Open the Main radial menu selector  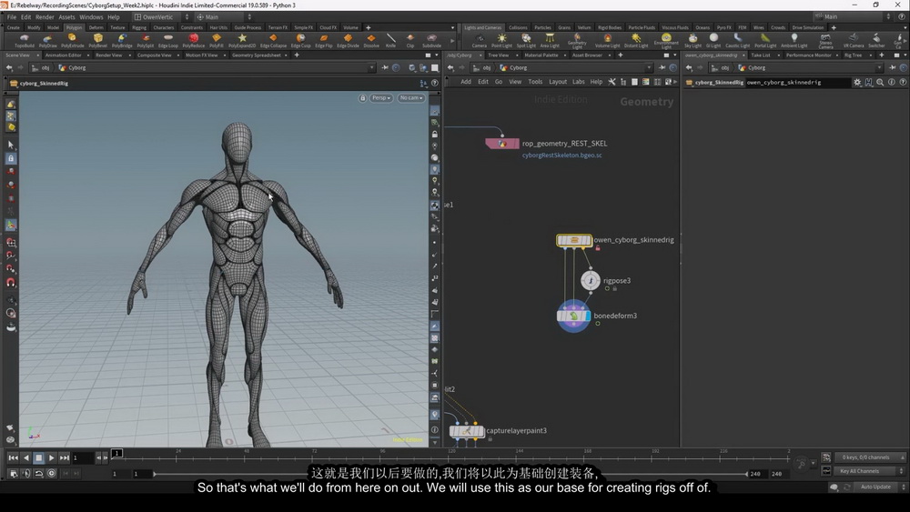click(x=224, y=16)
